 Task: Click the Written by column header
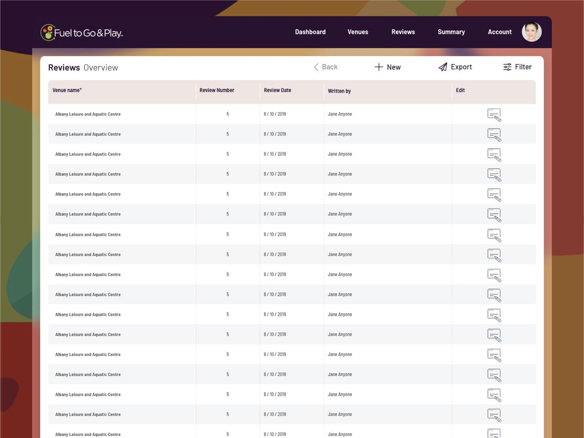[339, 91]
